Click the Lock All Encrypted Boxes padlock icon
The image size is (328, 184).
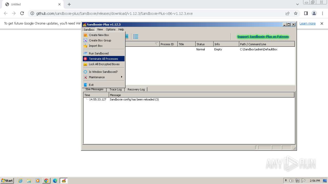coord(85,64)
